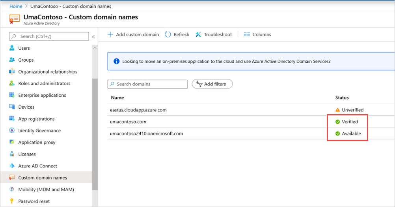The height and width of the screenshot is (207, 395).
Task: Click the Add custom domain button
Action: tap(133, 34)
